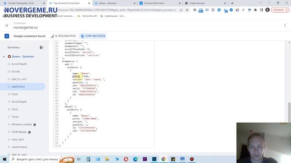
Task: Click the screenshot extension icon
Action: tap(195, 10)
